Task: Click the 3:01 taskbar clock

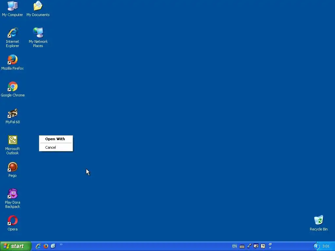Action: pyautogui.click(x=326, y=246)
